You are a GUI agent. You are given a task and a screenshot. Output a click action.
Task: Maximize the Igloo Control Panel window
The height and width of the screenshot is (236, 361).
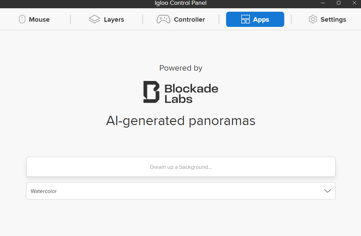tap(339, 3)
